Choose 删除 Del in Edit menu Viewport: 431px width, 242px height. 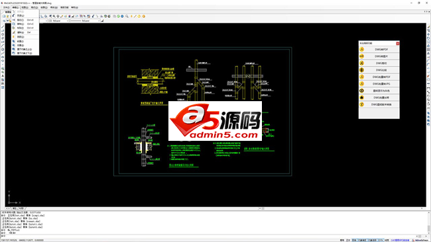pyautogui.click(x=25, y=32)
